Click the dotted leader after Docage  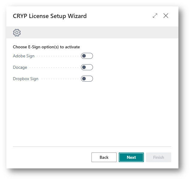point(54,68)
